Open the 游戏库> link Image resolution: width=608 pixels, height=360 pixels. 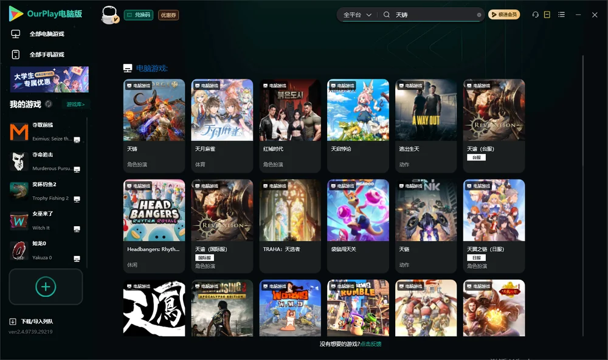point(75,105)
